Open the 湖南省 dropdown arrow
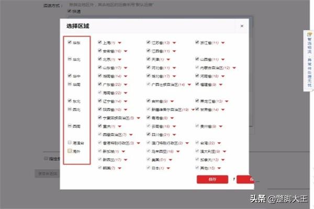Image resolution: width=314 pixels, height=209 pixels. pos(126,76)
